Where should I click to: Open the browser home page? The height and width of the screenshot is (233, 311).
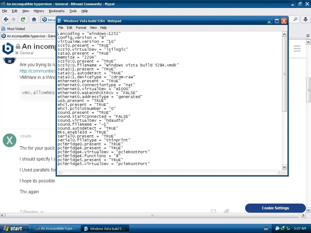34,19
